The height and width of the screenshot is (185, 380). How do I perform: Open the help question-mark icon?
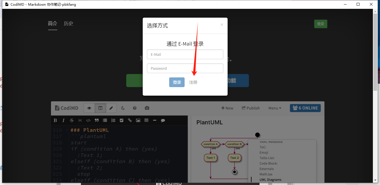coord(135,108)
